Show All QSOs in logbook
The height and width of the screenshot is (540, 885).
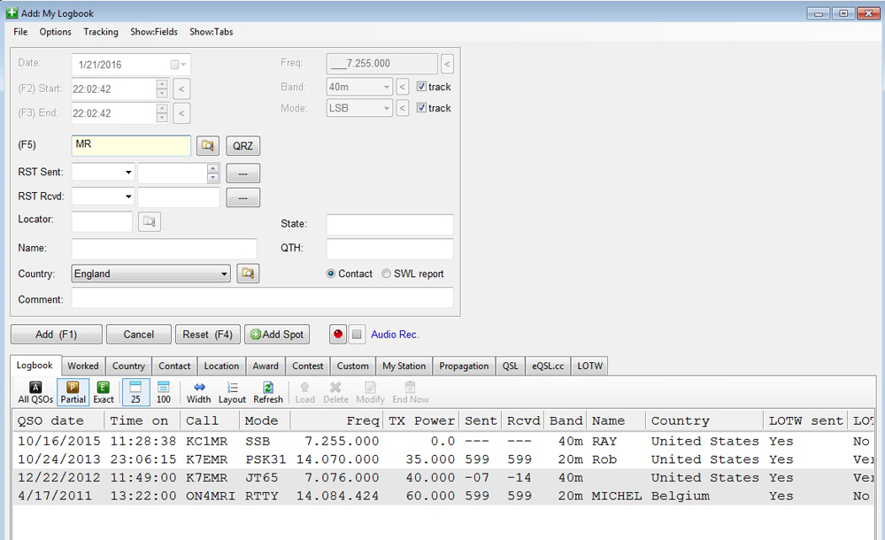[35, 392]
